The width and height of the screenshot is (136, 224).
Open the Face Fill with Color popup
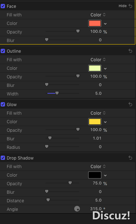[x=98, y=15]
